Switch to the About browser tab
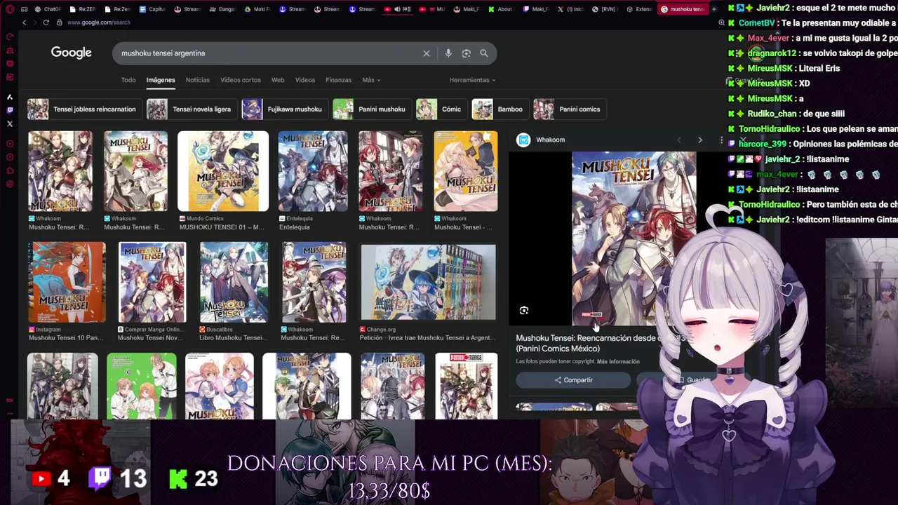Image resolution: width=898 pixels, height=505 pixels. tap(501, 9)
